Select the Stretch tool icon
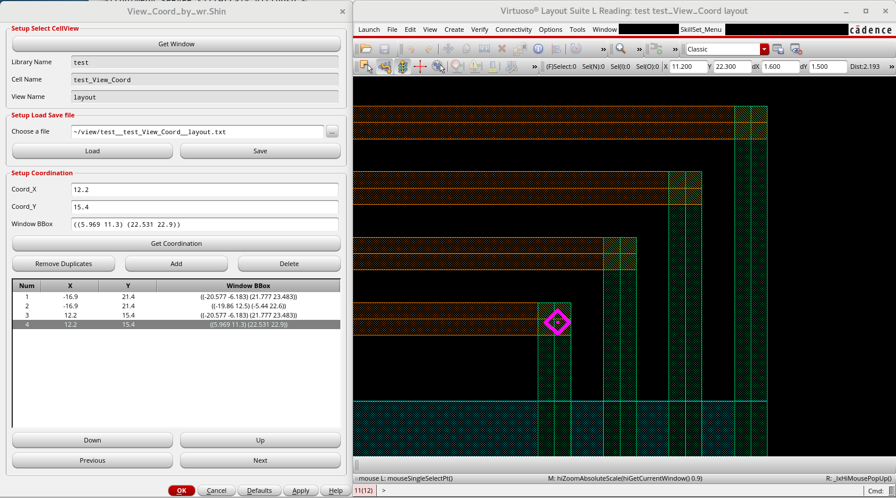Image resolution: width=896 pixels, height=498 pixels. point(484,49)
